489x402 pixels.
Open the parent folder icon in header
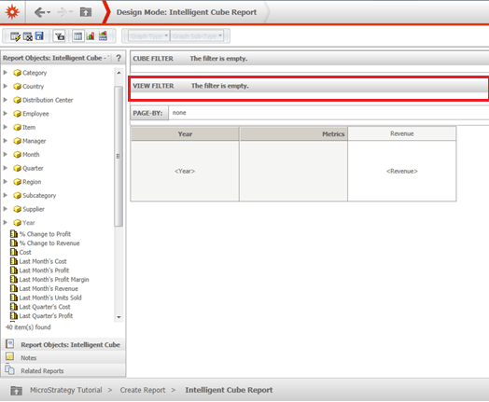[x=86, y=12]
